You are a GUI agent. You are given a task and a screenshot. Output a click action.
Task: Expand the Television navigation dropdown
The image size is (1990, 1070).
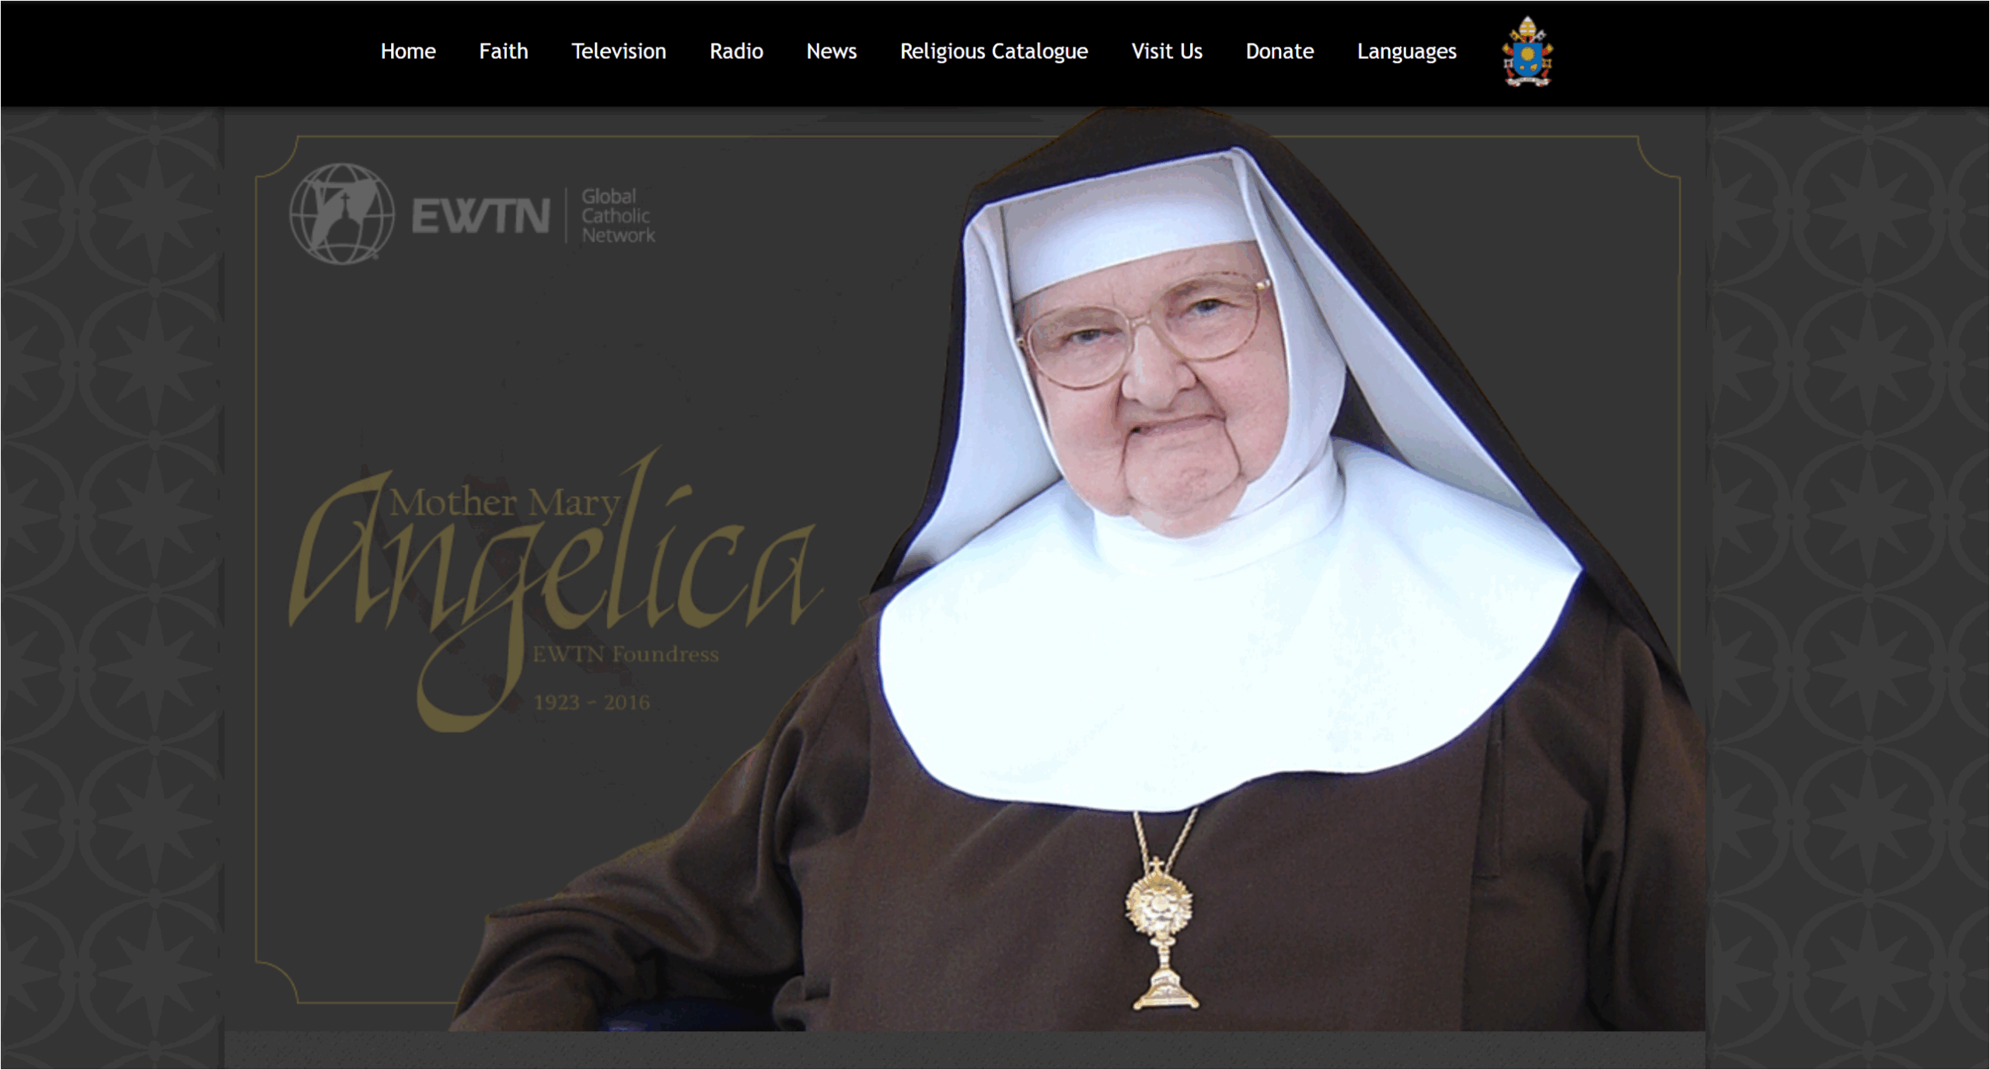[618, 51]
